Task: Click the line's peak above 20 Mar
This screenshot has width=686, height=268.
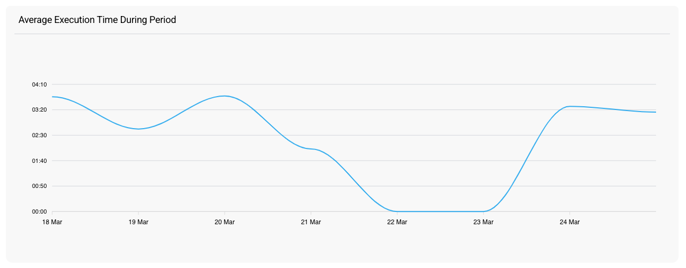Action: pyautogui.click(x=225, y=96)
